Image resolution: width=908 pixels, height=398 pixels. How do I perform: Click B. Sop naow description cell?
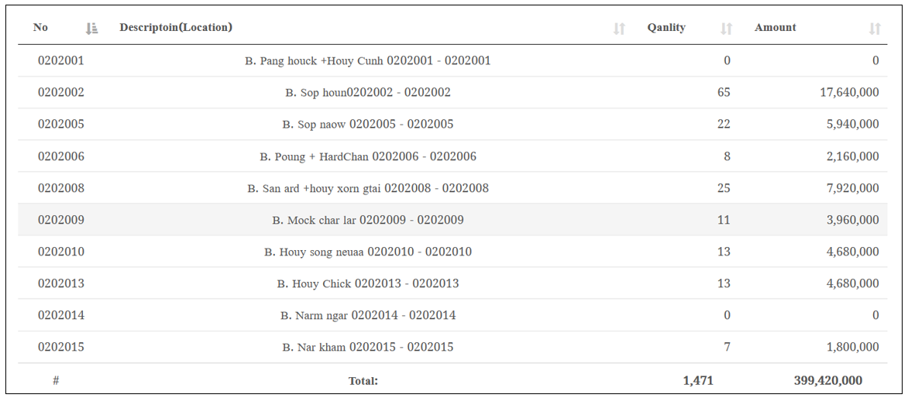point(368,125)
